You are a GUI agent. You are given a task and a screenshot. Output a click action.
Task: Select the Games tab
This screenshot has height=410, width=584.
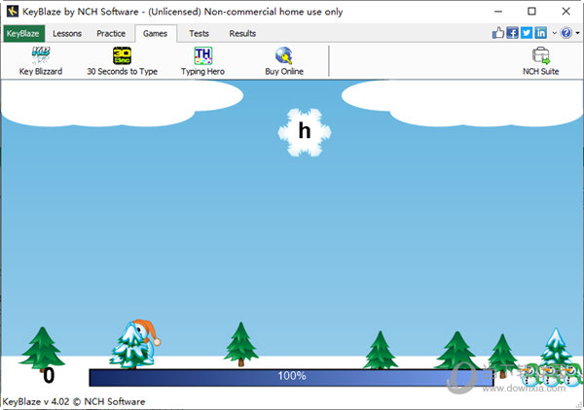156,33
